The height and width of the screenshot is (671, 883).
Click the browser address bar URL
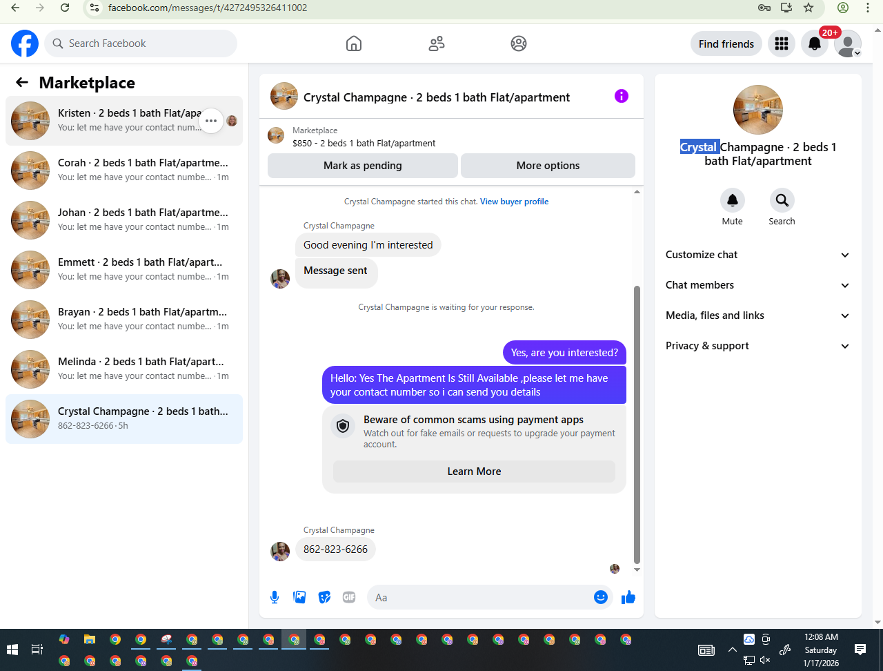tap(208, 8)
